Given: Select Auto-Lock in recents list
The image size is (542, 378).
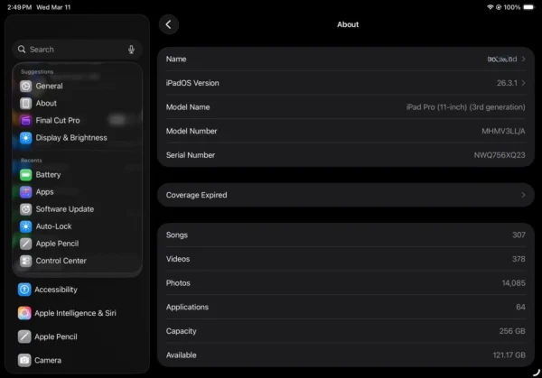Looking at the screenshot, I should [53, 226].
